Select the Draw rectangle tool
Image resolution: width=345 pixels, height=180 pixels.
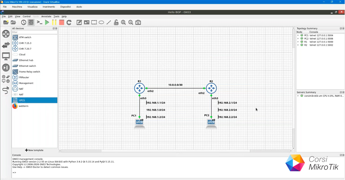[94, 22]
